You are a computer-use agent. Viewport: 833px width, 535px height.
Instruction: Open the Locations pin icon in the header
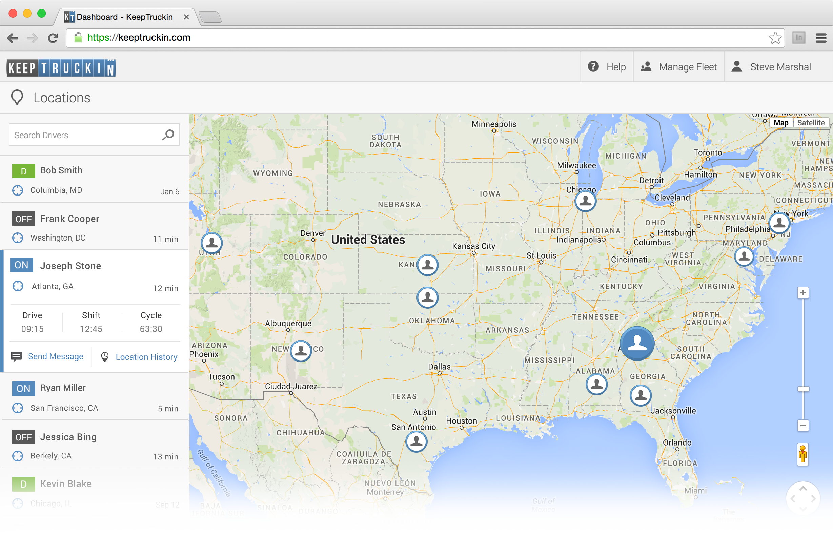[17, 98]
